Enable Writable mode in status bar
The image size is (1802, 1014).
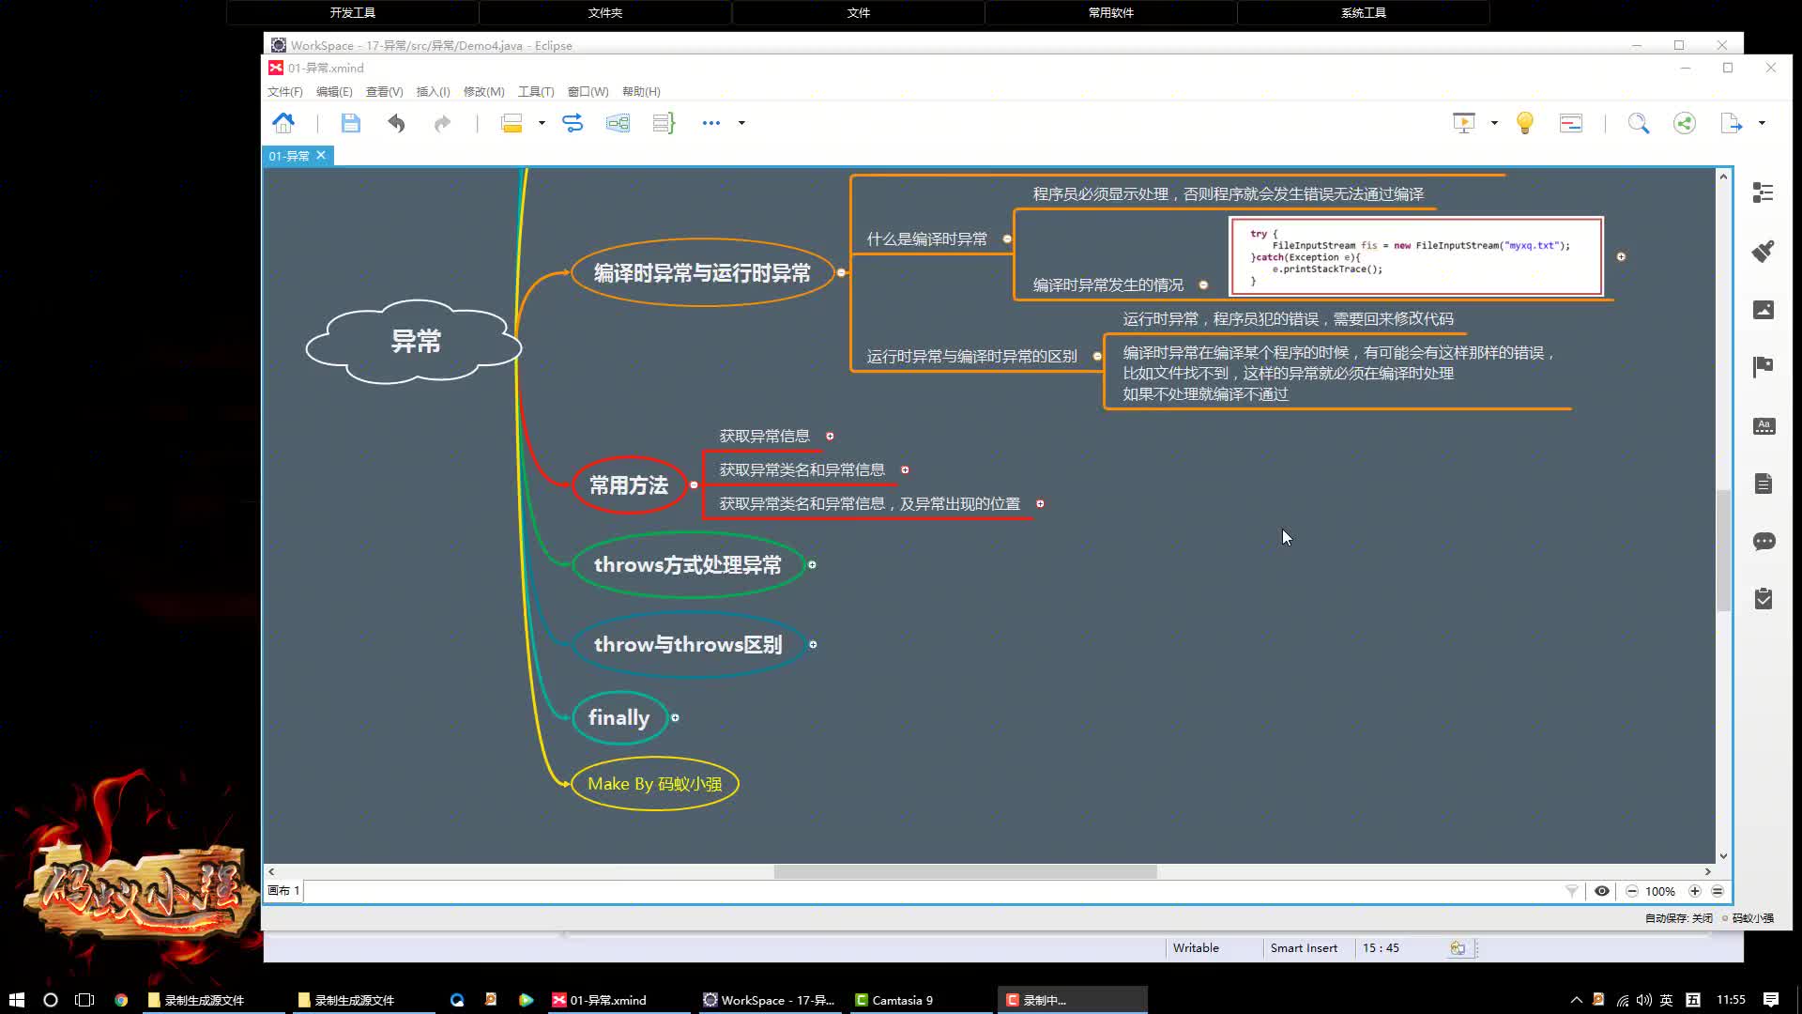click(1196, 947)
